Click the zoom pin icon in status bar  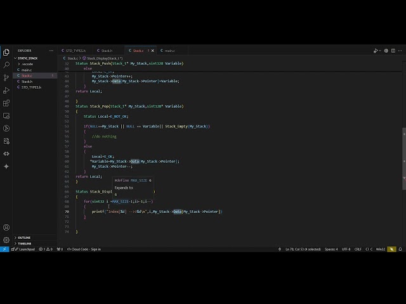click(280, 249)
